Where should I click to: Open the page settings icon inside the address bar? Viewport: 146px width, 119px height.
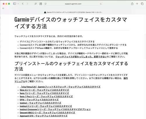click(x=46, y=4)
